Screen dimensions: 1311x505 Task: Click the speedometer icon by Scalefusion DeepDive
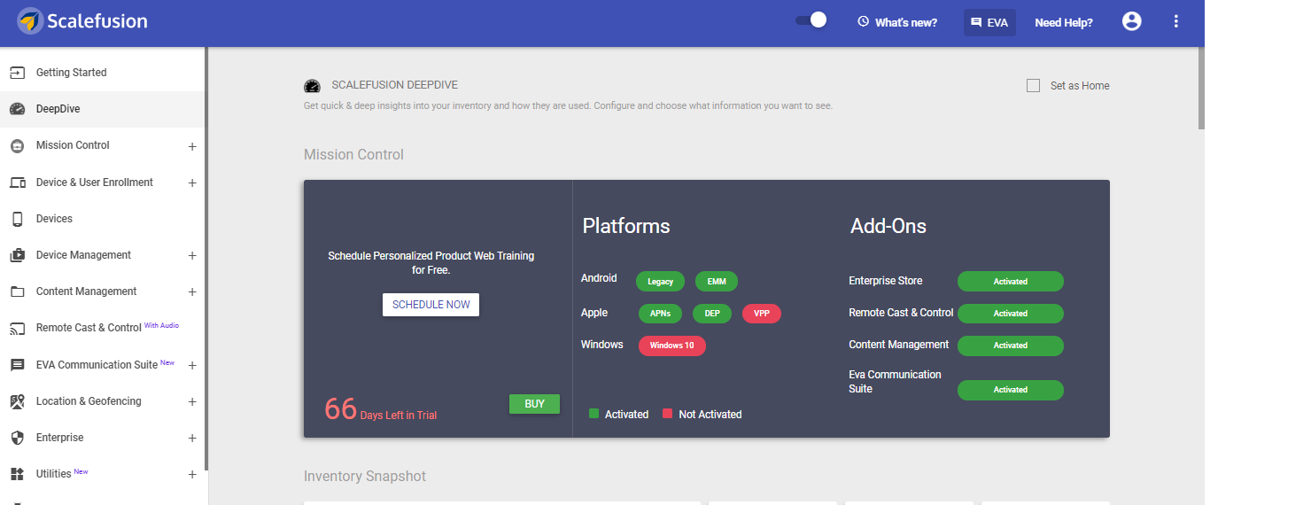[x=312, y=86]
